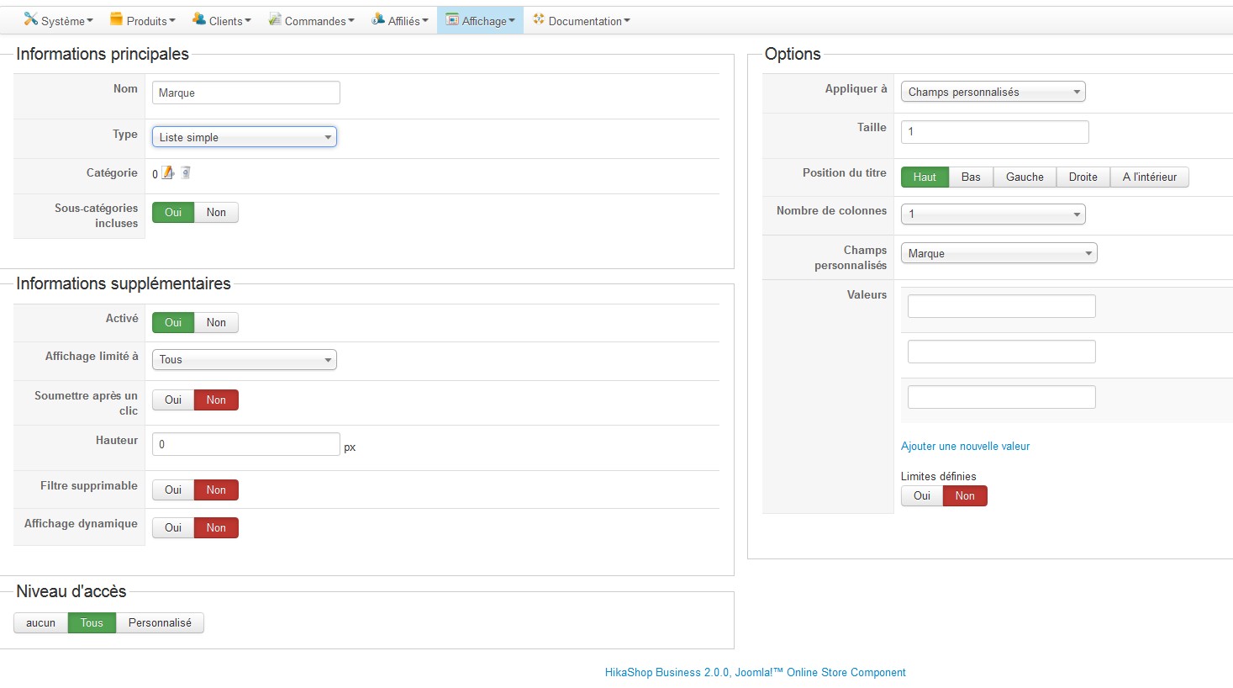Screen dimensions: 1233x688
Task: Turn Filtre supprimable to Oui
Action: [173, 490]
